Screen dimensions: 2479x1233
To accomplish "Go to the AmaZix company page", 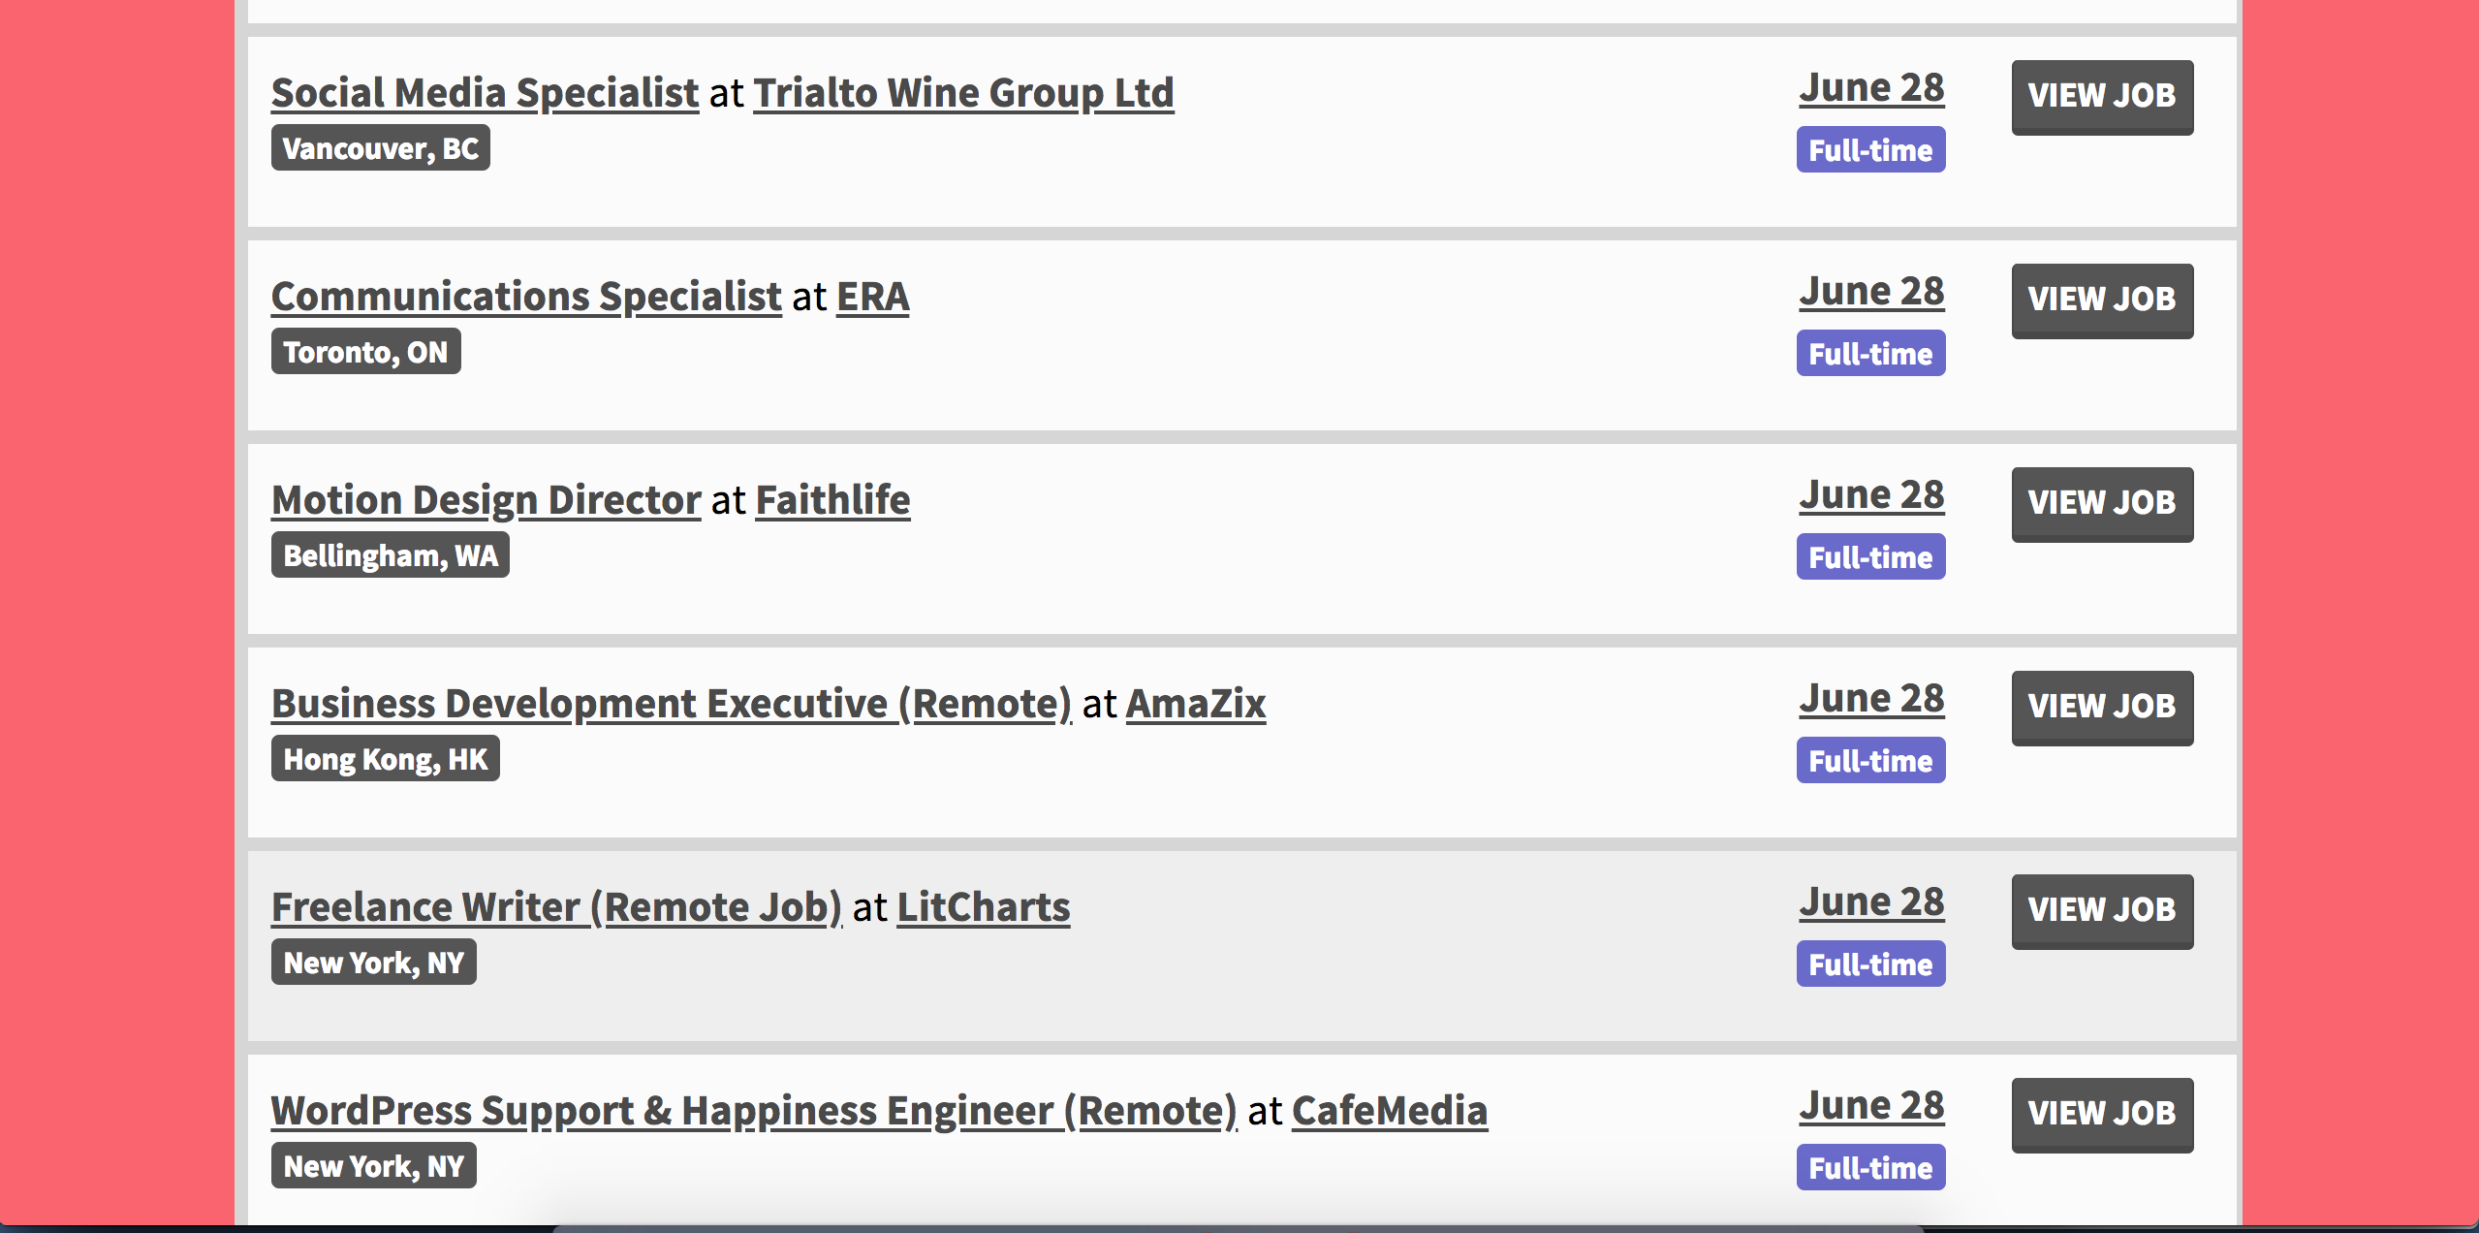I will [x=1195, y=703].
